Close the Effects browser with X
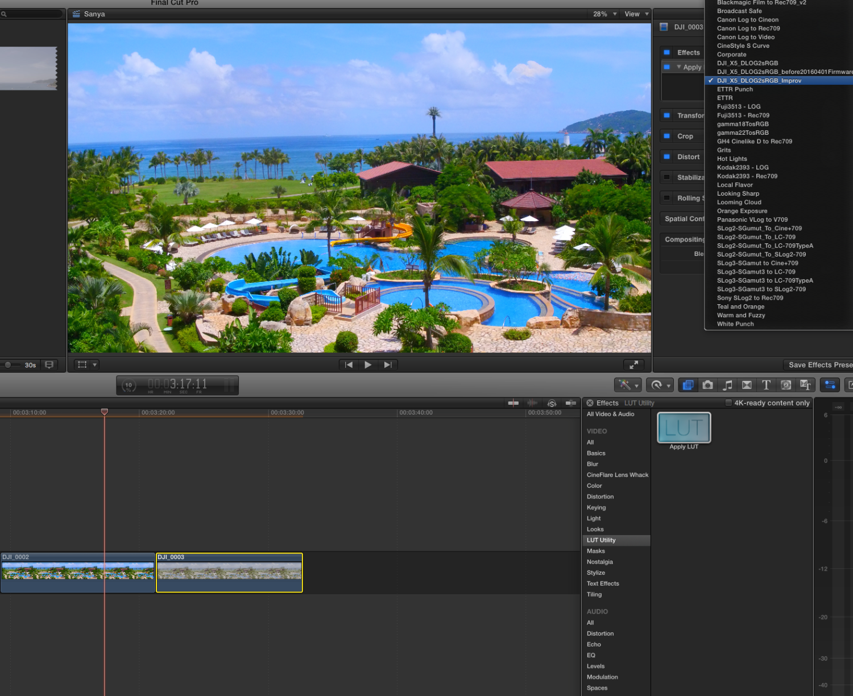 pyautogui.click(x=590, y=403)
